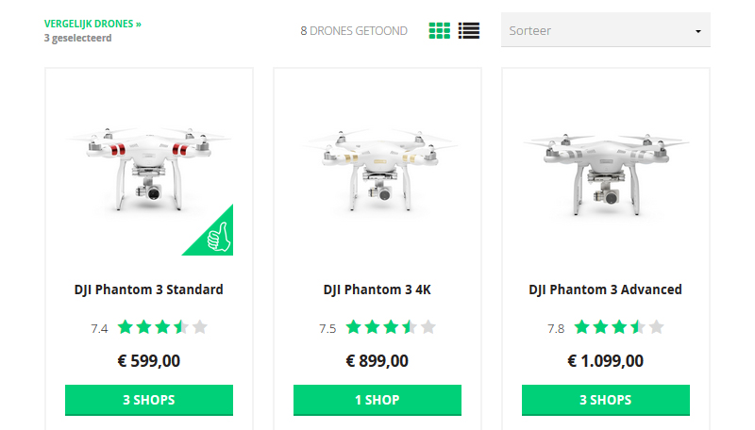755x430 pixels.
Task: View 3 shops for Phantom 3 Advanced
Action: (606, 400)
